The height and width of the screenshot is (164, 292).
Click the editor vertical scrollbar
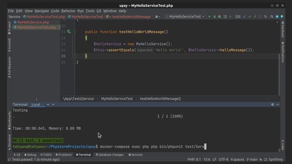point(279,74)
